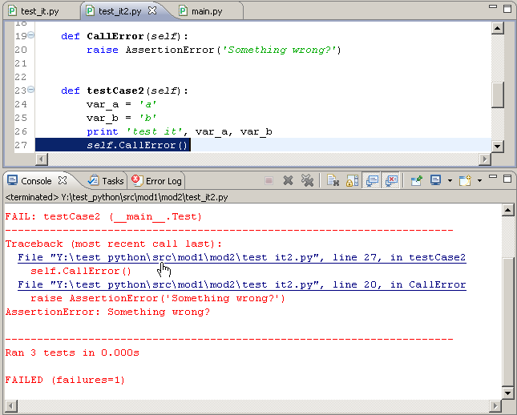517x415 pixels.
Task: Click the console vertical scrollbar thumb
Action: pos(507,321)
